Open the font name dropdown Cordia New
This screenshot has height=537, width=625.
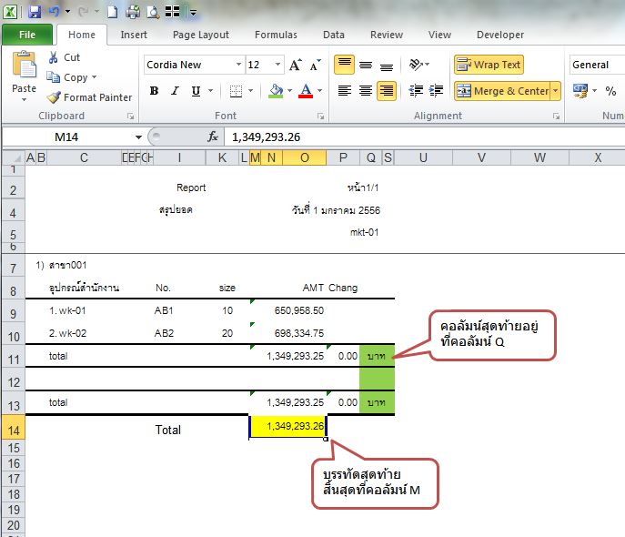(x=239, y=65)
